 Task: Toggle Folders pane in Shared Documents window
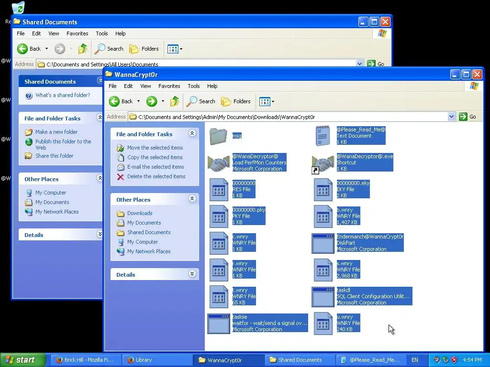coord(144,49)
